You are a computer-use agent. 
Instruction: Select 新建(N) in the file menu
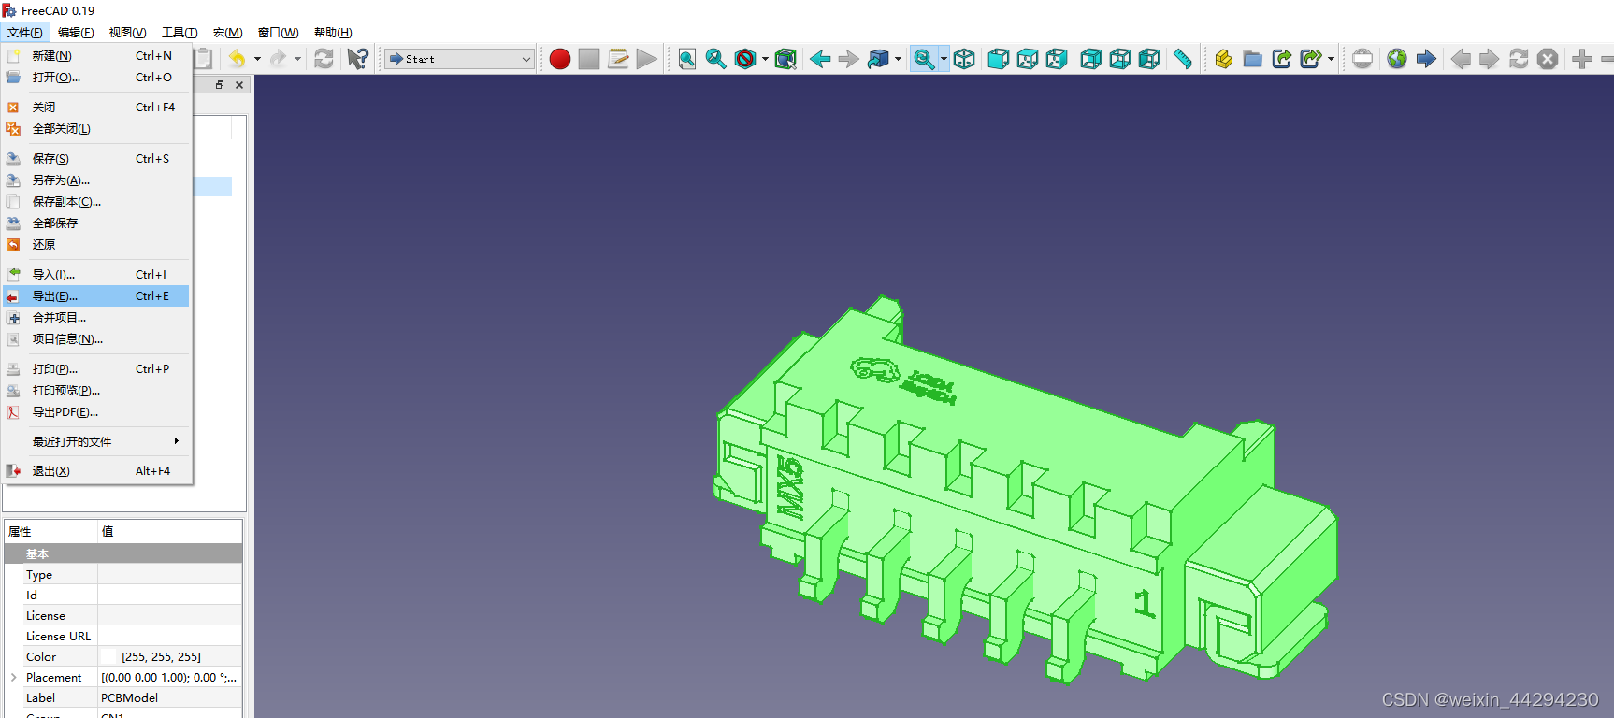[97, 55]
